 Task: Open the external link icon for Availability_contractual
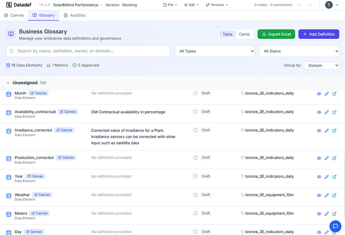tap(334, 112)
